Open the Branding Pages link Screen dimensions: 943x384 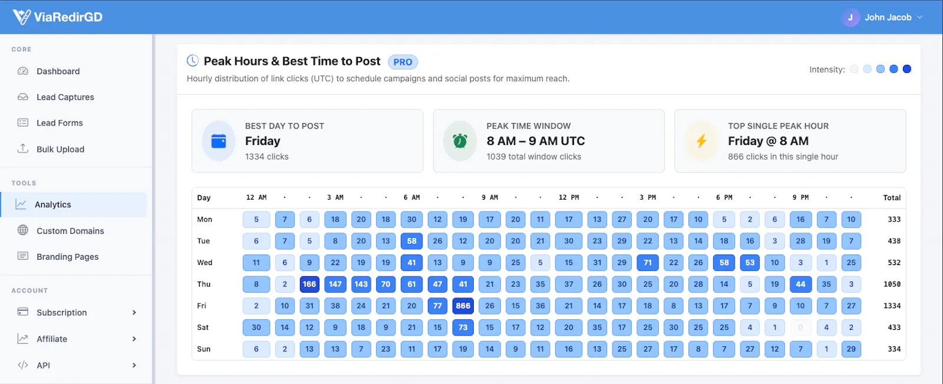pos(67,257)
